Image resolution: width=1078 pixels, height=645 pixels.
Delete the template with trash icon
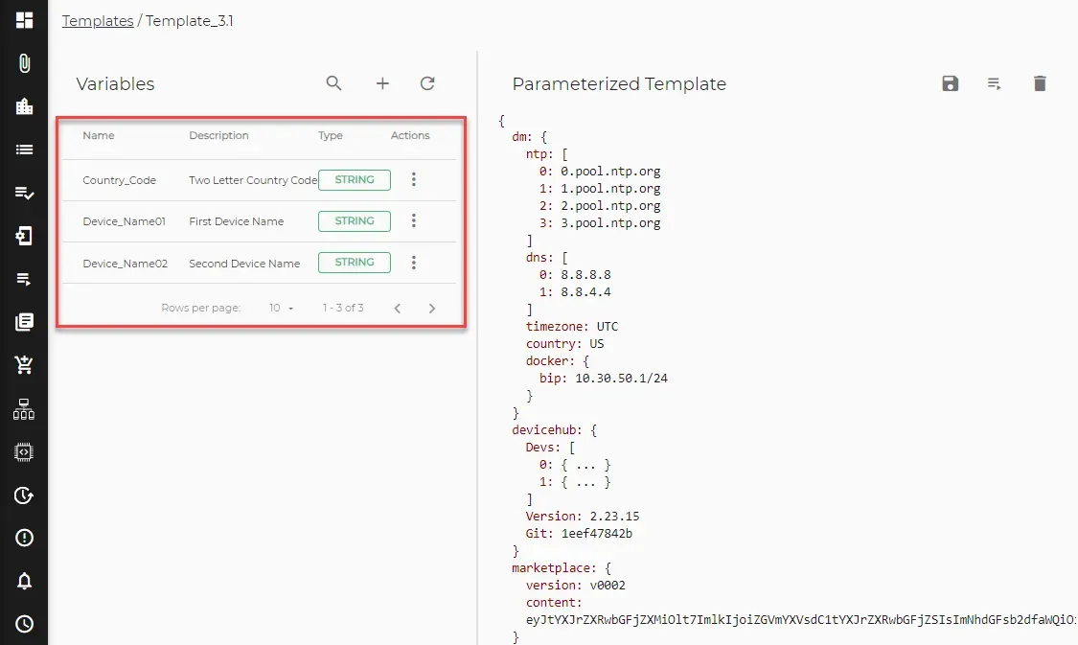[1040, 83]
